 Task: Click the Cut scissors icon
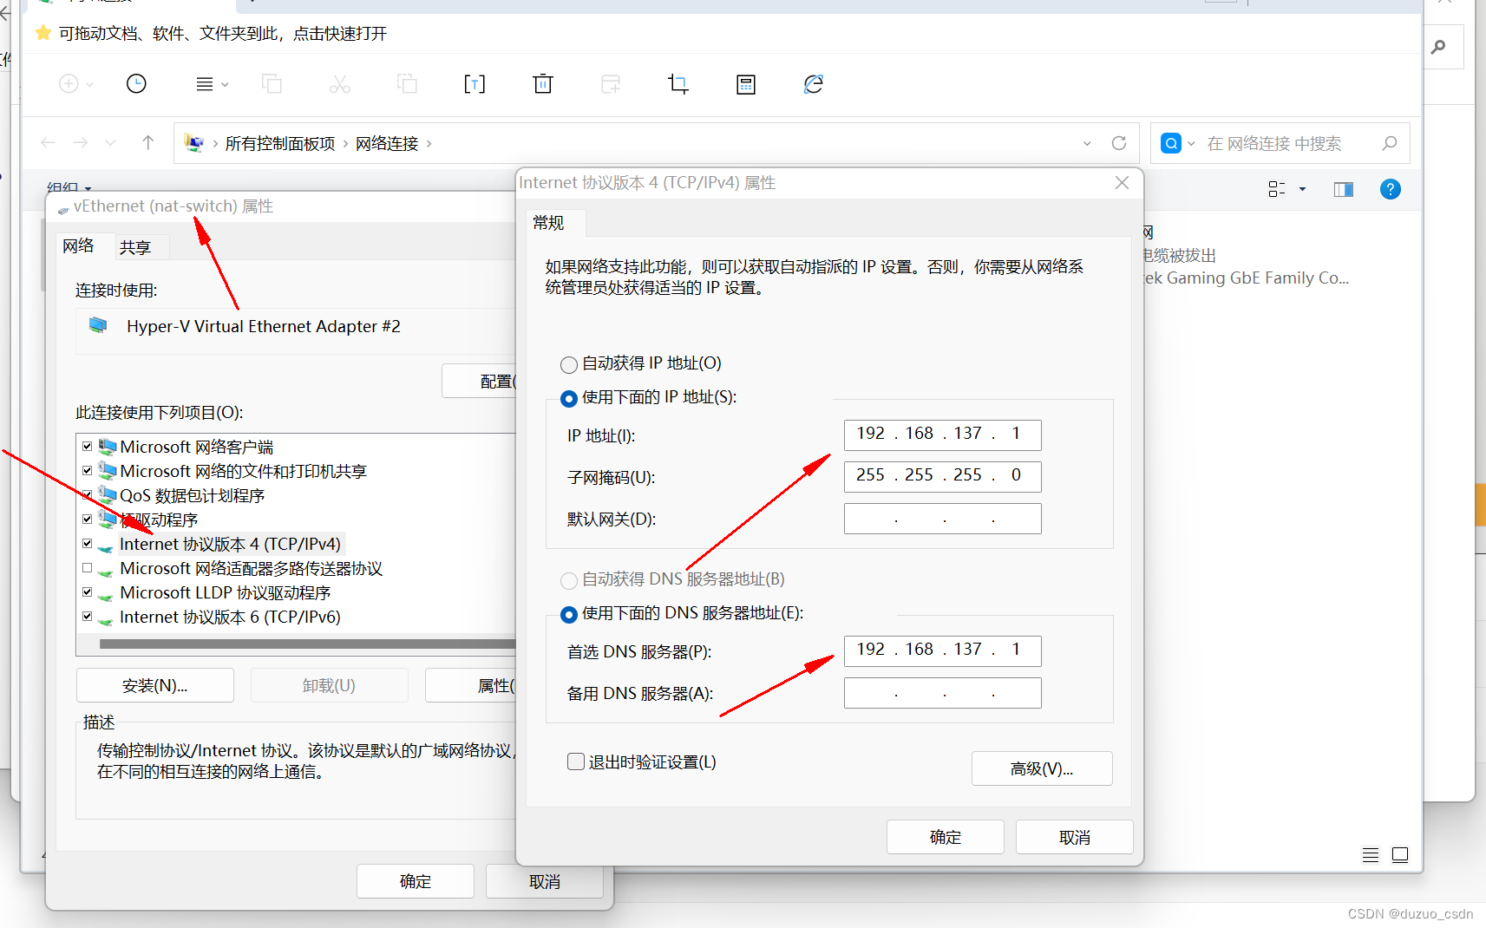(x=339, y=84)
